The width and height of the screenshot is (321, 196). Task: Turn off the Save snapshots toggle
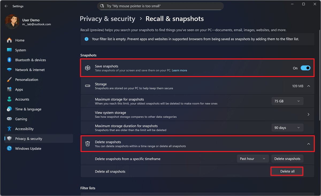click(x=305, y=68)
